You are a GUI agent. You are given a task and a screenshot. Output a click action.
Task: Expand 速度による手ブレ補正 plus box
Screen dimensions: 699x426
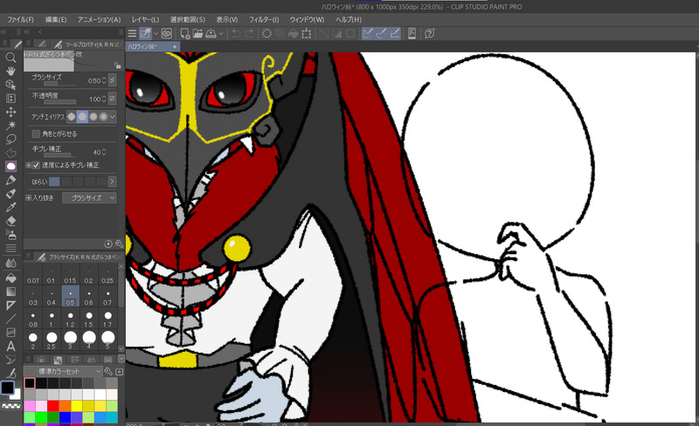pos(28,165)
